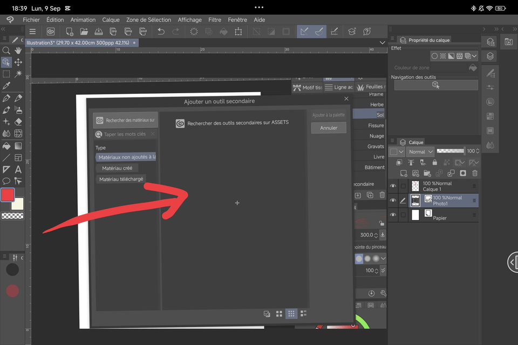Screen dimensions: 518x345
Task: Open the Filtre menu
Action: [215, 20]
